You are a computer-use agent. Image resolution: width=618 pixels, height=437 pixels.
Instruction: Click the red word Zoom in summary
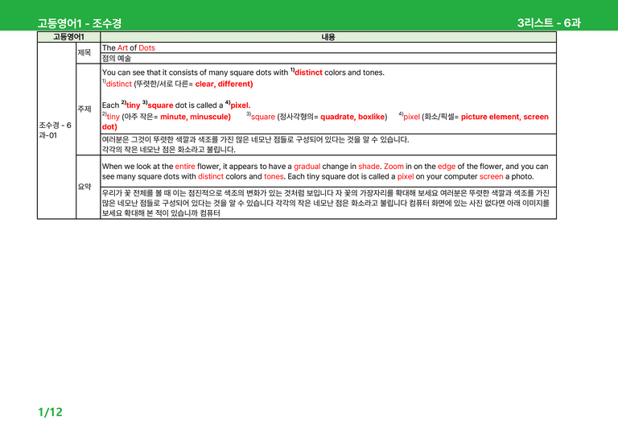tap(393, 167)
